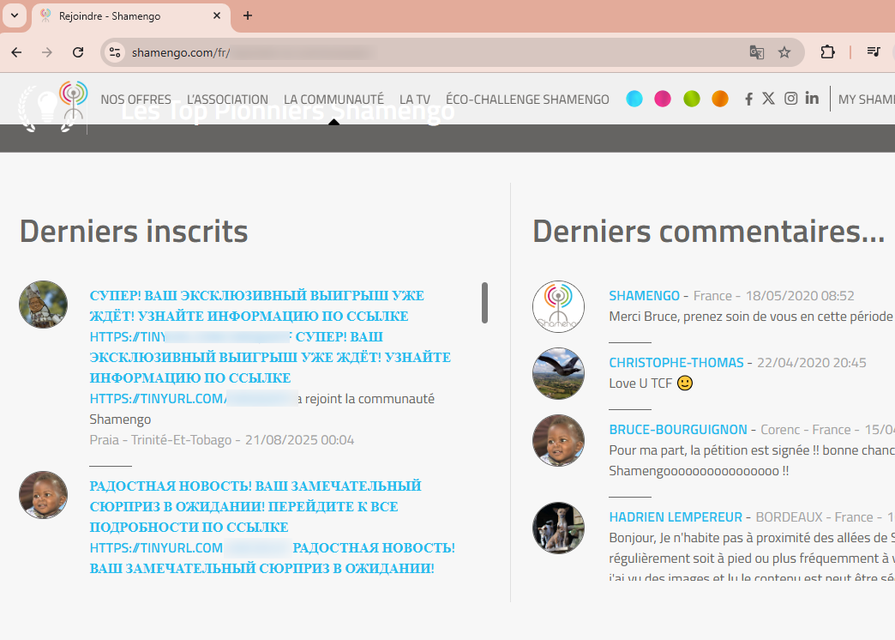Open the CHRISTOPHE-THOMAS profile link
895x640 pixels.
pos(676,362)
